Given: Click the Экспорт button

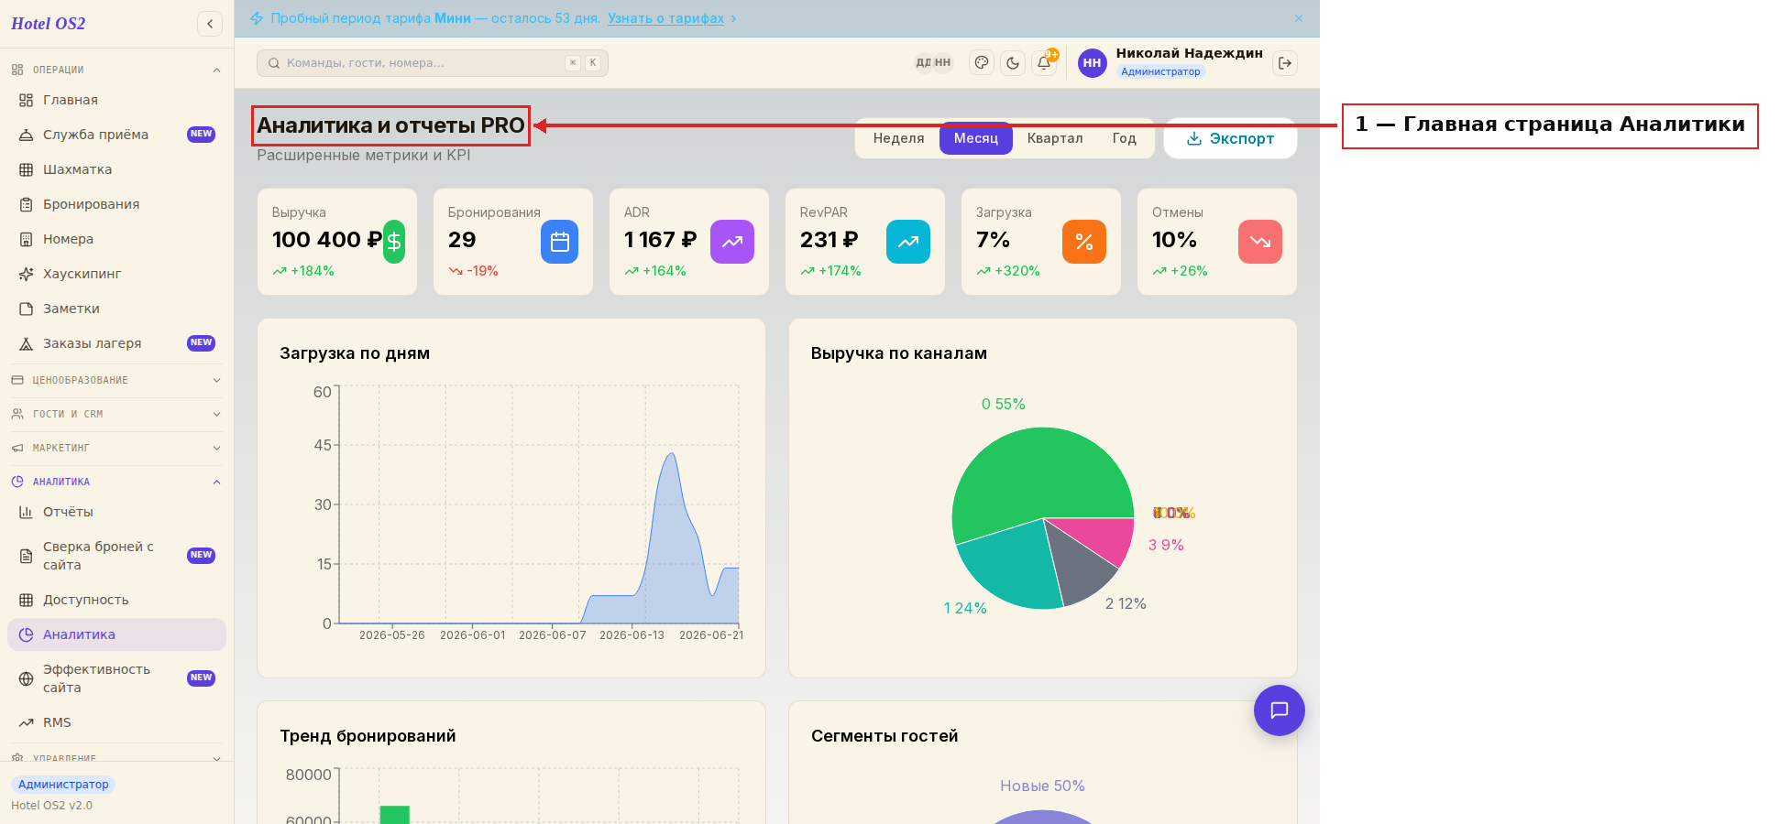Looking at the screenshot, I should (x=1230, y=138).
